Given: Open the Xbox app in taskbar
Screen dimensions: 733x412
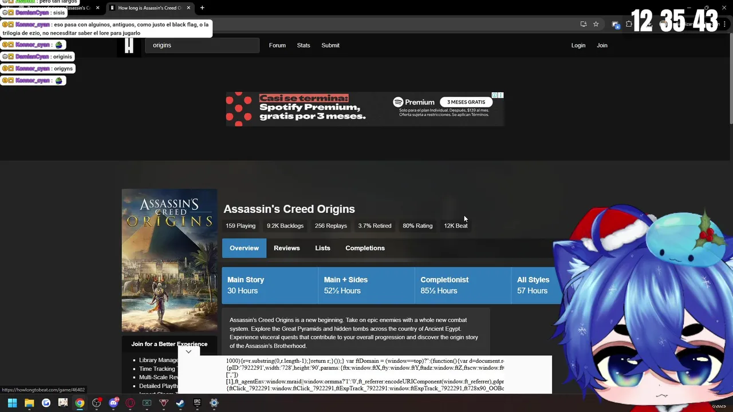Looking at the screenshot, I should coord(147,403).
